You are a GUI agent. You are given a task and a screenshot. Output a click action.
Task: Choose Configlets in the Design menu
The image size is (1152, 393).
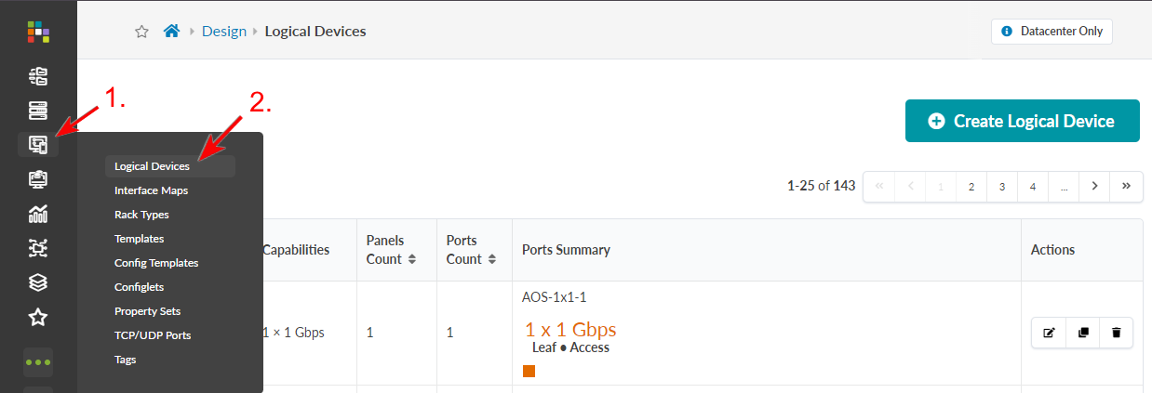[139, 287]
